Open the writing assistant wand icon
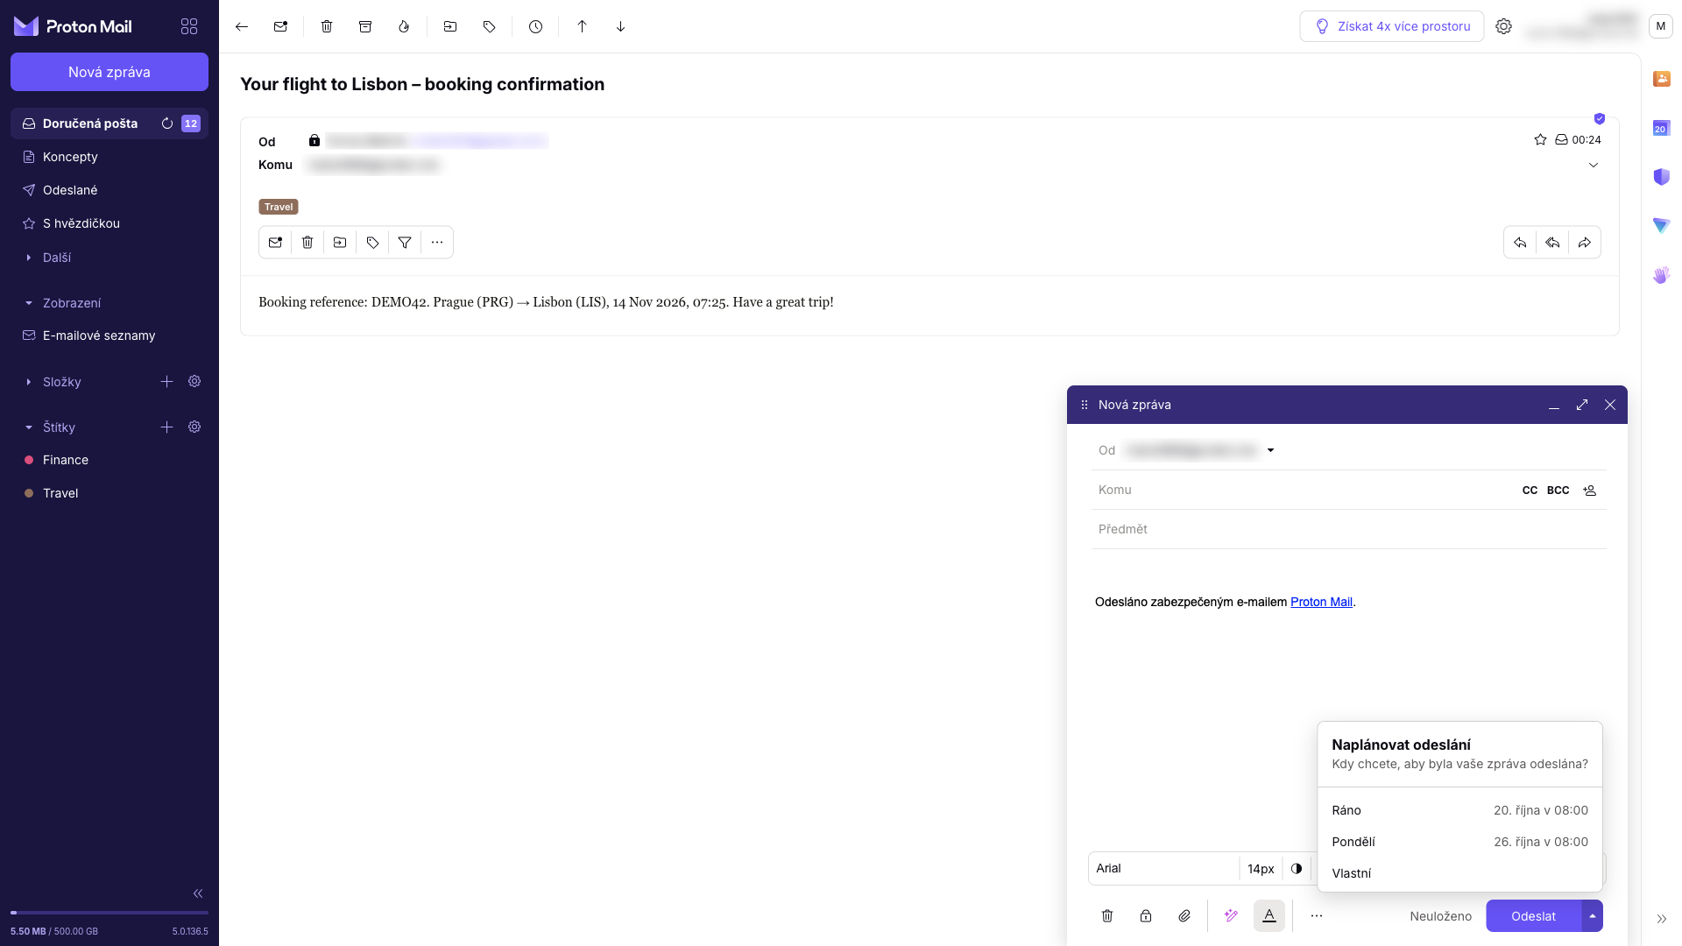The image size is (1682, 946). click(1231, 916)
